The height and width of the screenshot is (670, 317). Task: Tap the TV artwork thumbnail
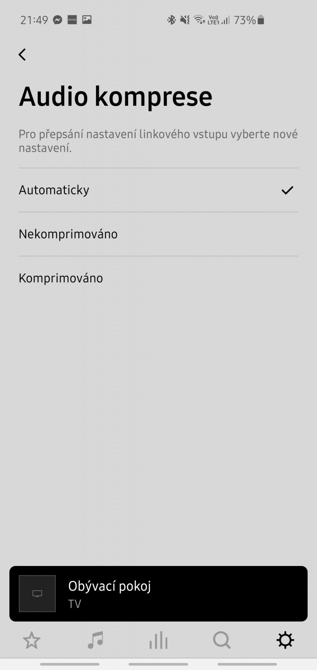(37, 594)
